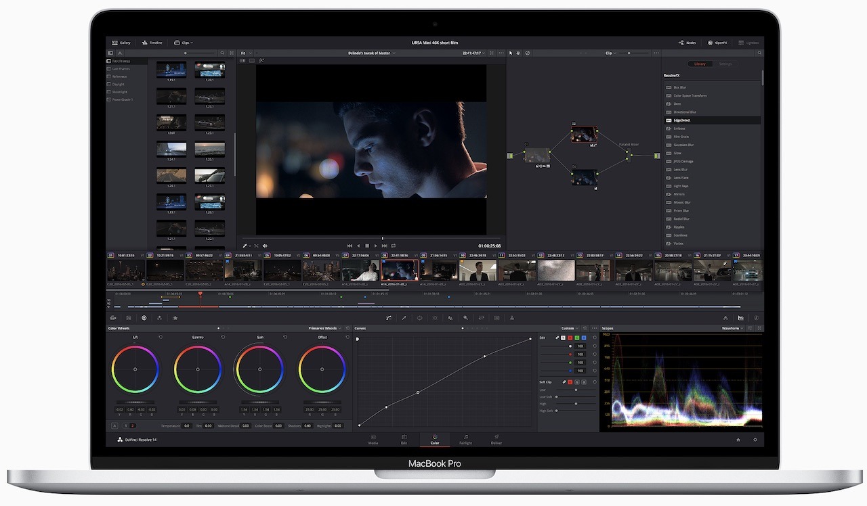Switch to the Fairlight page tab

click(x=466, y=440)
